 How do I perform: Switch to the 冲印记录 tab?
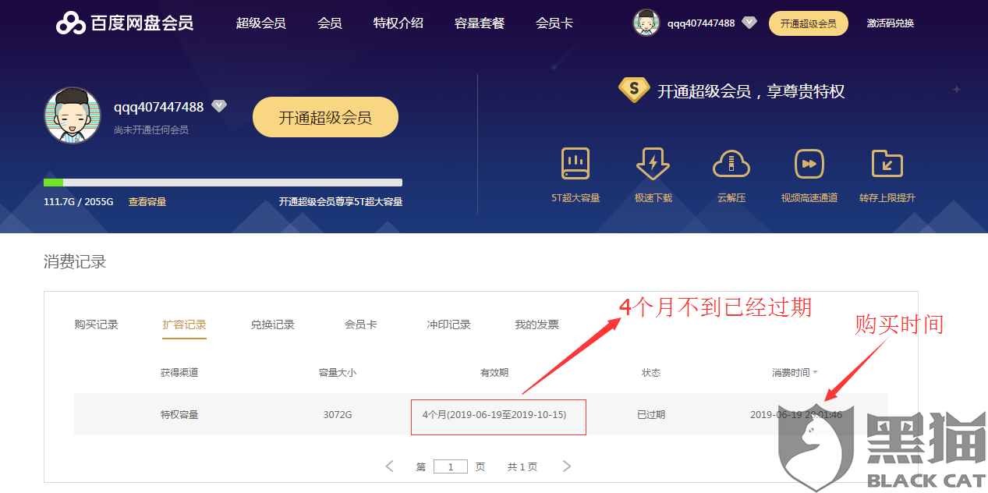449,325
